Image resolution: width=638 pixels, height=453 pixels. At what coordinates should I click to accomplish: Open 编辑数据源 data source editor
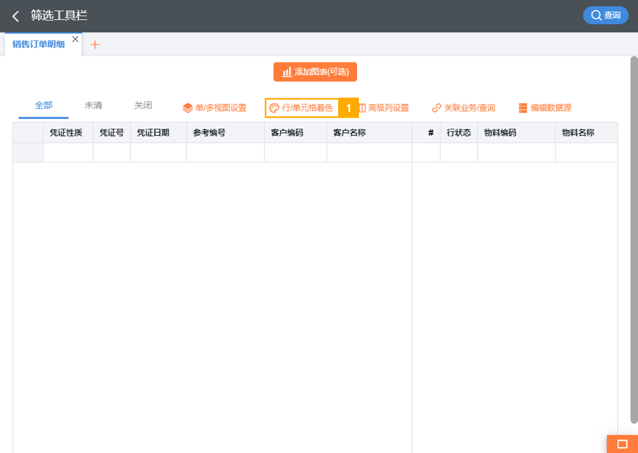coord(545,108)
